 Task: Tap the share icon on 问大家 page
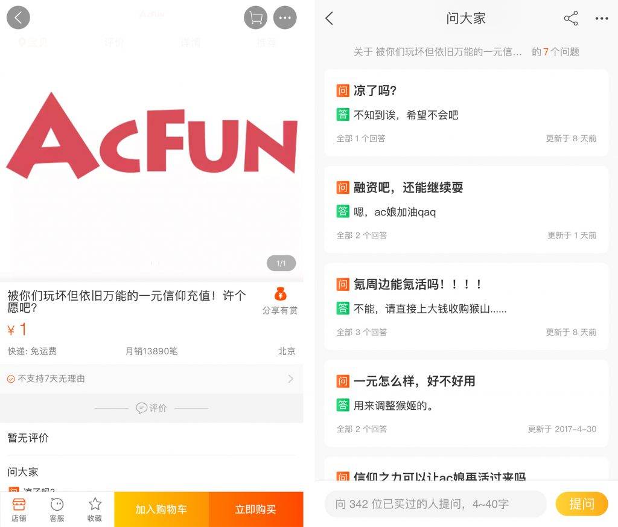point(570,19)
